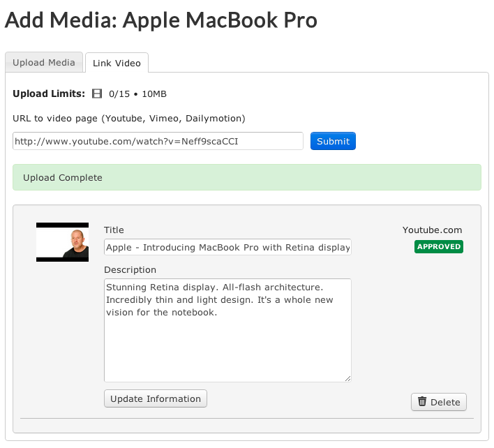Viewport: 494px width, 448px height.
Task: Click the 0/15 • 10MB limit text
Action: click(x=137, y=94)
